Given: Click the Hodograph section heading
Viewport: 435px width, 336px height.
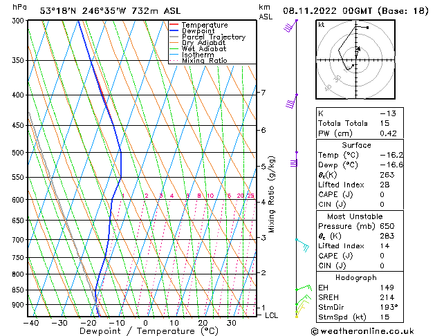Looking at the screenshot, I should (356, 278).
